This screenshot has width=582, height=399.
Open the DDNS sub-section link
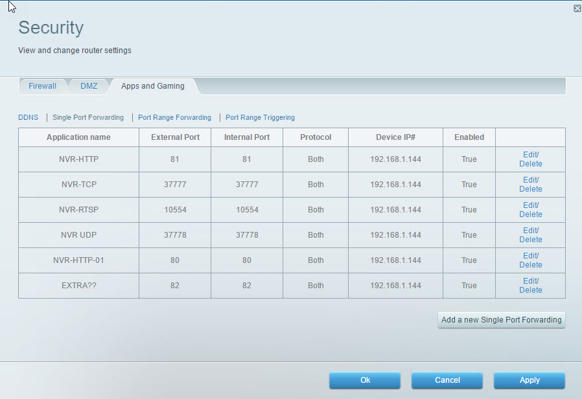[29, 117]
